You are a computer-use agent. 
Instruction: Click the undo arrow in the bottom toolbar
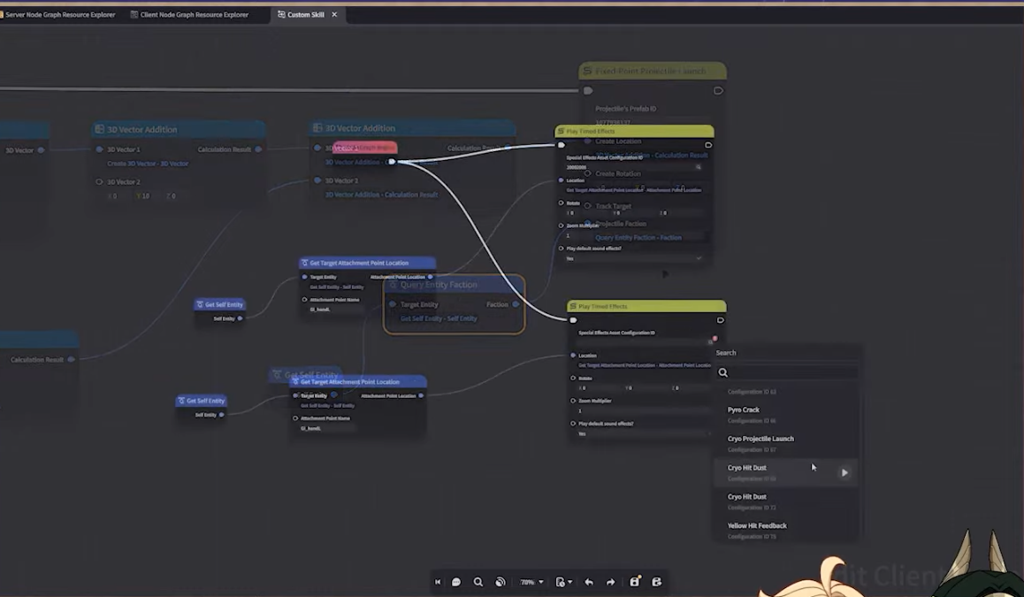pyautogui.click(x=589, y=582)
